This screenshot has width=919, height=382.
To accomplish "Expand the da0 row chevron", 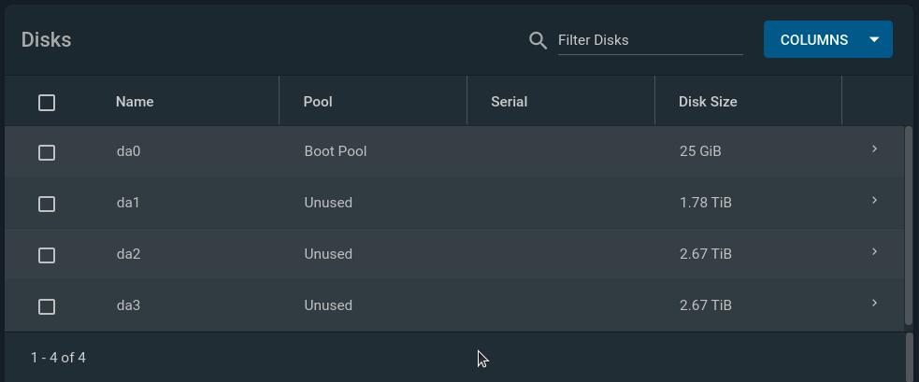I will [x=874, y=149].
